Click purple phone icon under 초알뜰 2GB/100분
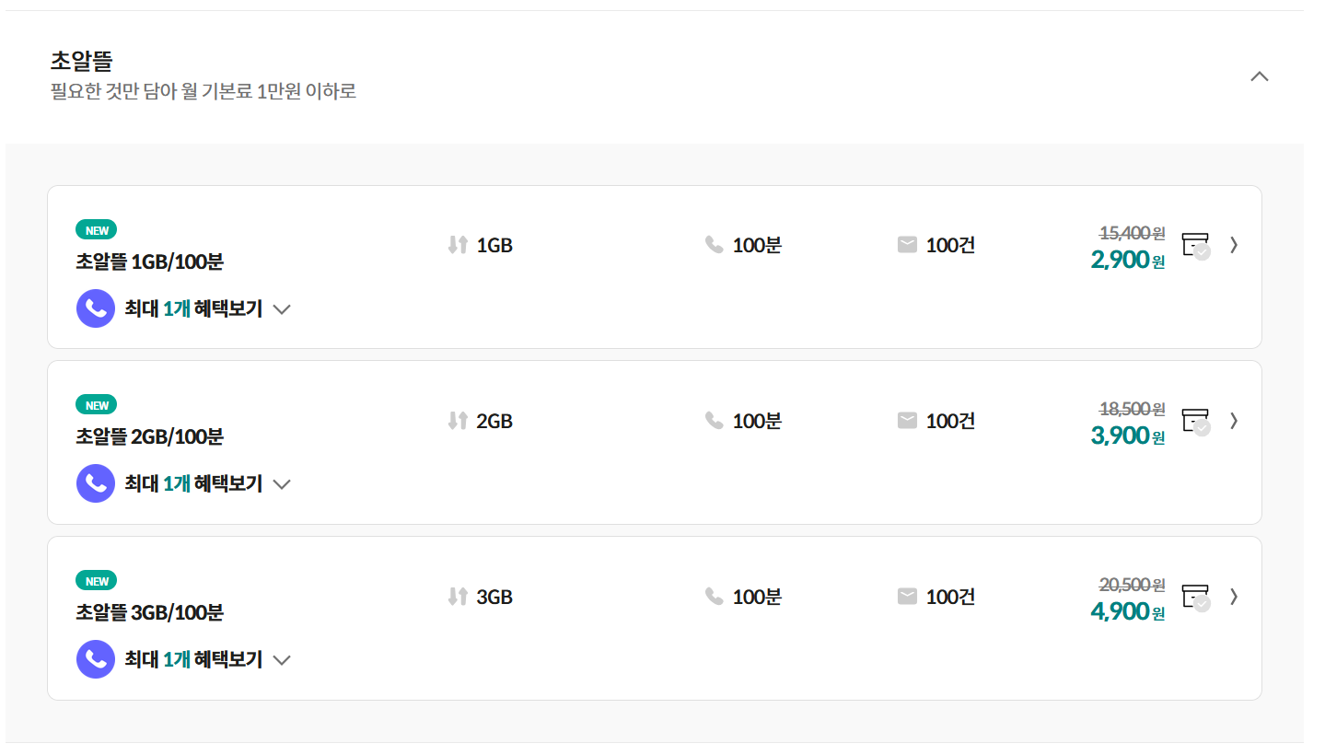Image resolution: width=1325 pixels, height=755 pixels. click(x=96, y=483)
